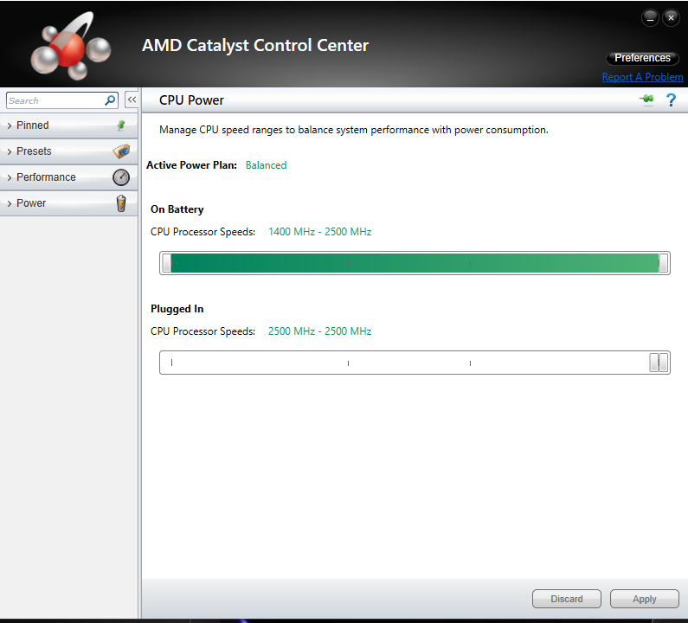This screenshot has width=688, height=623.
Task: Click the Apply button
Action: pyautogui.click(x=644, y=599)
